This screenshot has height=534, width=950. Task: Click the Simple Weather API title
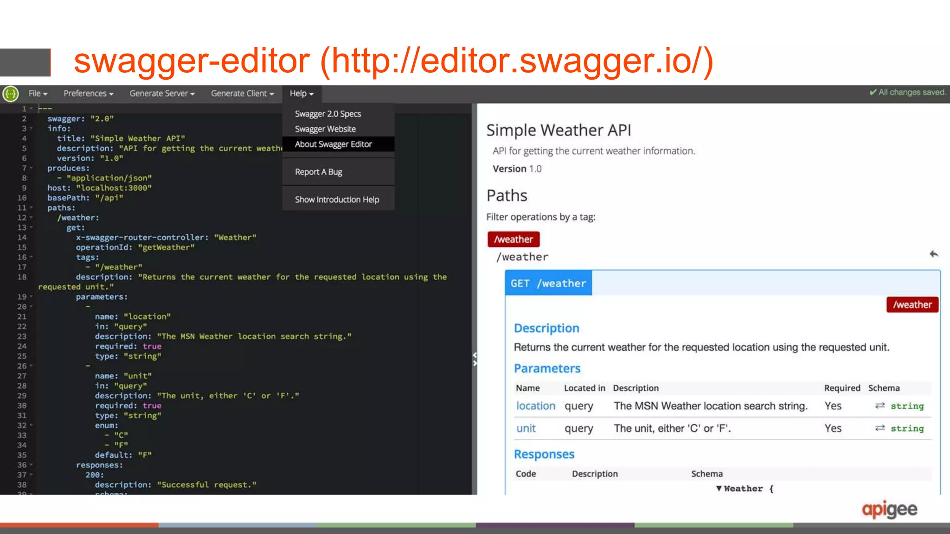pyautogui.click(x=558, y=130)
